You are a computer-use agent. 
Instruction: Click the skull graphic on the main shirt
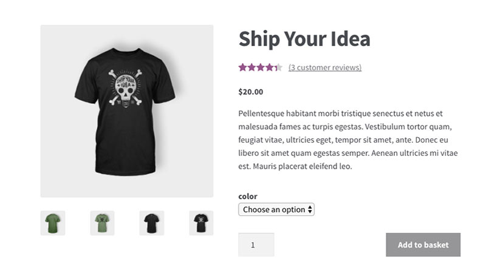point(125,88)
